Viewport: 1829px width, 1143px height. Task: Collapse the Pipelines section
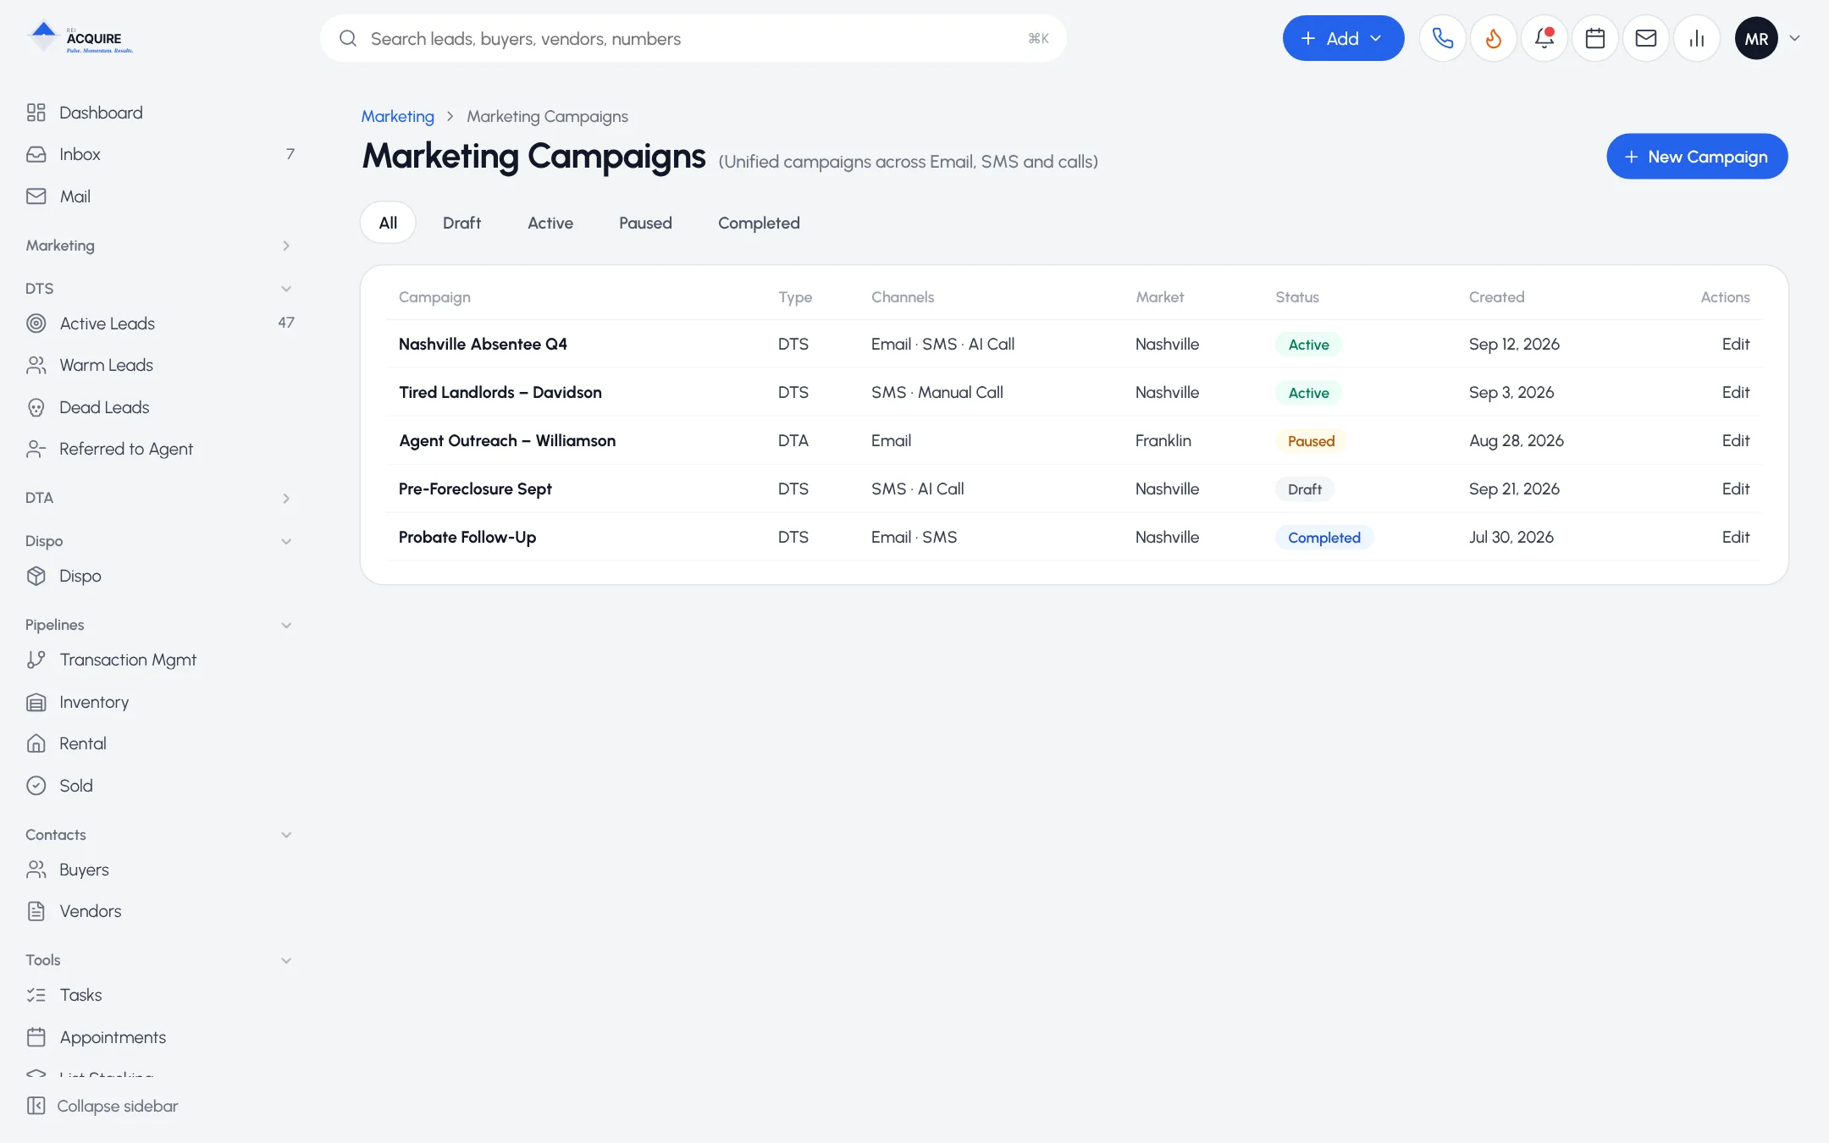(159, 625)
